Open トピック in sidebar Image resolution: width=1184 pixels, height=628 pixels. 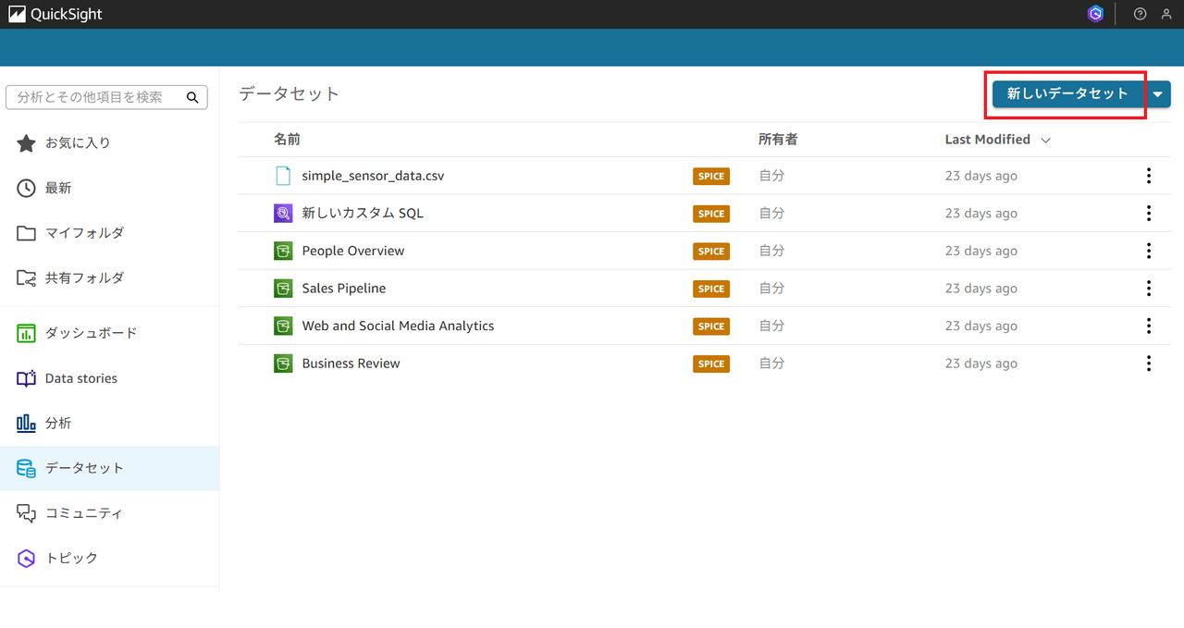pyautogui.click(x=71, y=558)
